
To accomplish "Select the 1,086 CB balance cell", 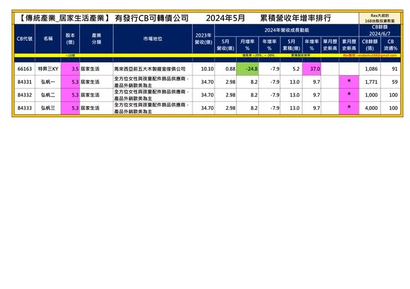I will (370, 69).
